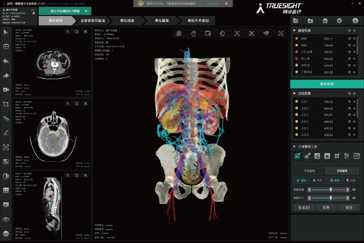This screenshot has height=243, width=364.
Task: Click the 生成3D button
Action: [x=304, y=208]
